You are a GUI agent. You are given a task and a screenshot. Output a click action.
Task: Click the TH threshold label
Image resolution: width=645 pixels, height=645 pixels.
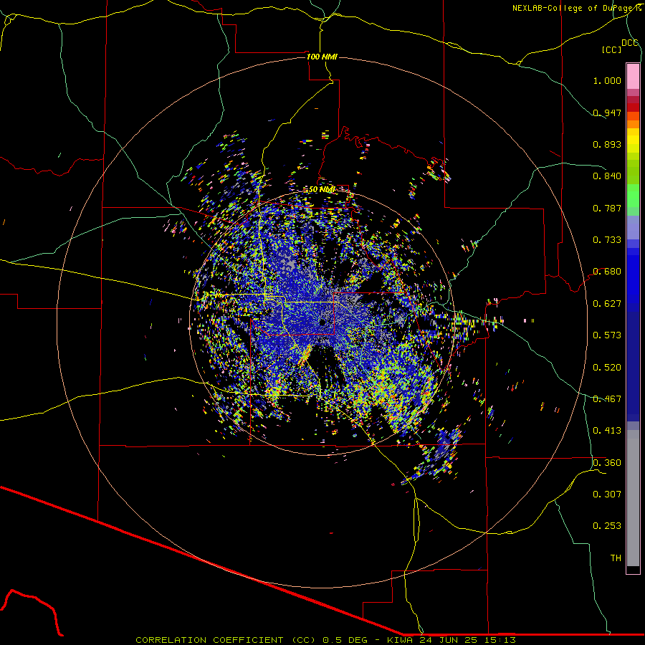616,558
